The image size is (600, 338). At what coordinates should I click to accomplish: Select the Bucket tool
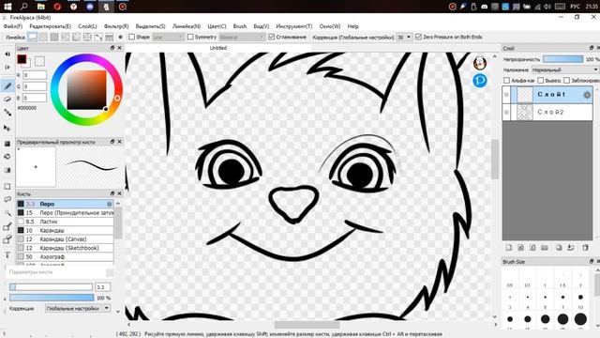(x=7, y=157)
